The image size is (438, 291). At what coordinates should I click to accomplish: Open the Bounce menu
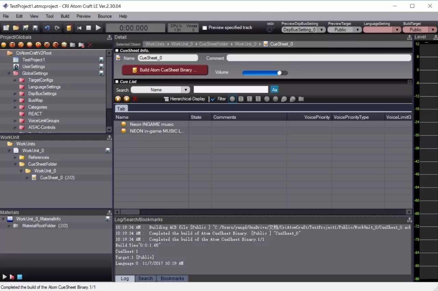[105, 16]
